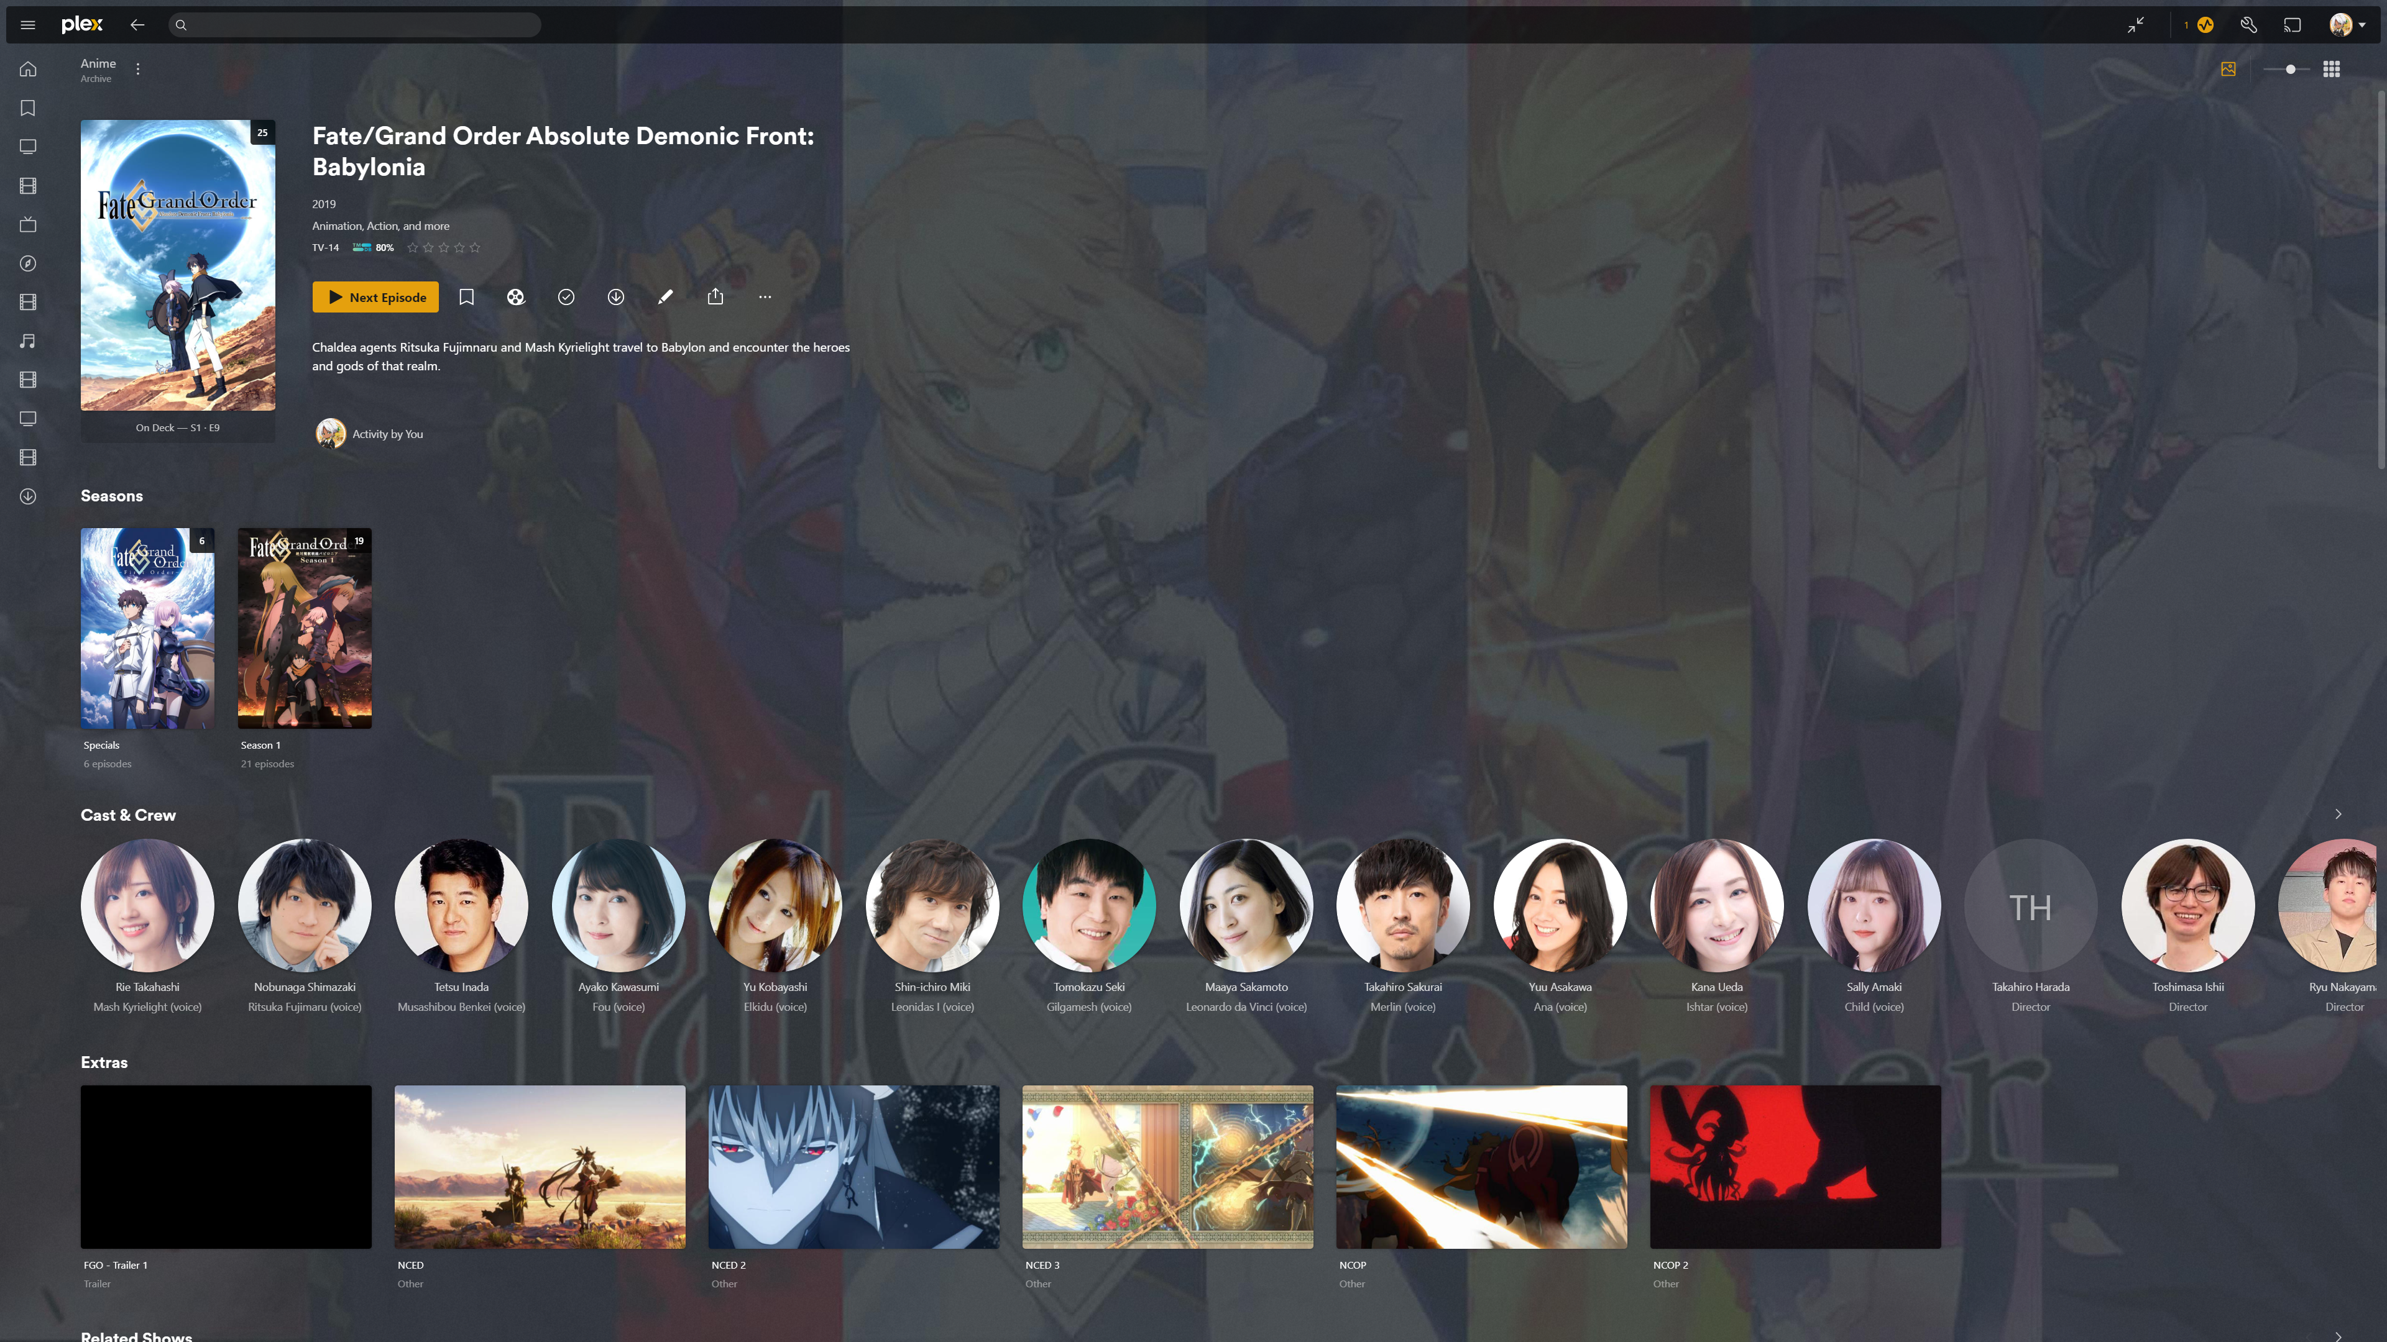Image resolution: width=2387 pixels, height=1342 pixels.
Task: Switch layout with the grid view icon
Action: [x=2332, y=70]
